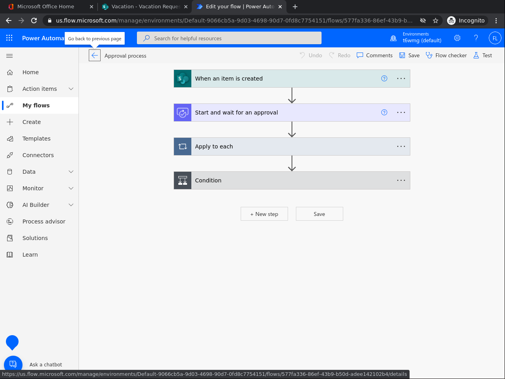The width and height of the screenshot is (505, 379).
Task: Save the flow from the top toolbar
Action: coord(409,56)
